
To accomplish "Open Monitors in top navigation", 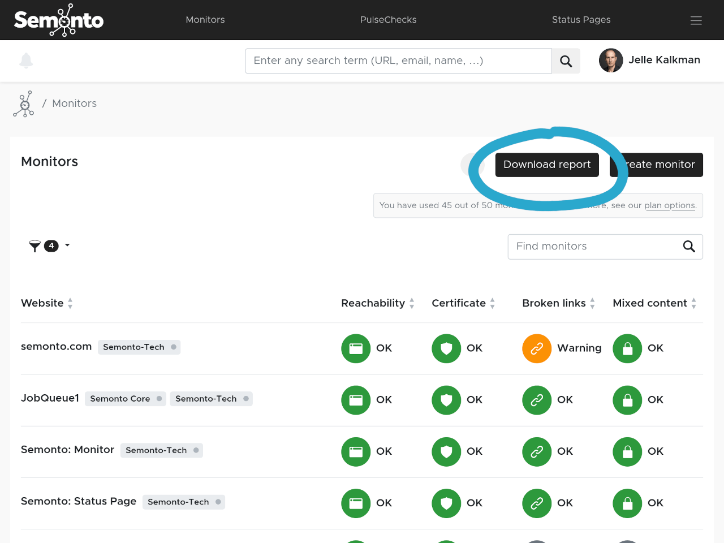I will (205, 20).
